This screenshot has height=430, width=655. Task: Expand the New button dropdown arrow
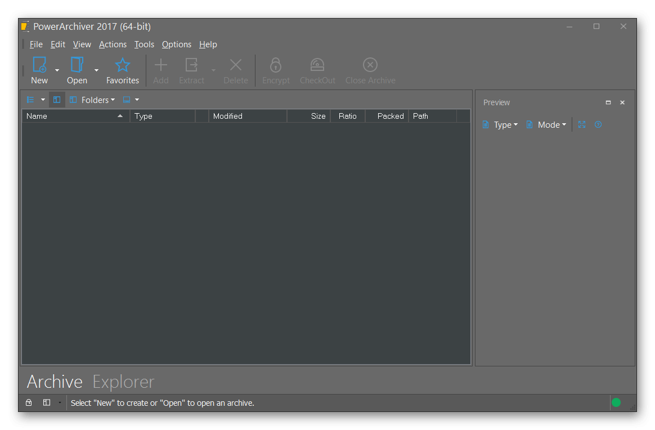[x=57, y=70]
